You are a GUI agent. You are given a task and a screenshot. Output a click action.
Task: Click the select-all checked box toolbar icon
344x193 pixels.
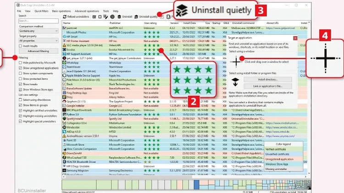coord(94,17)
